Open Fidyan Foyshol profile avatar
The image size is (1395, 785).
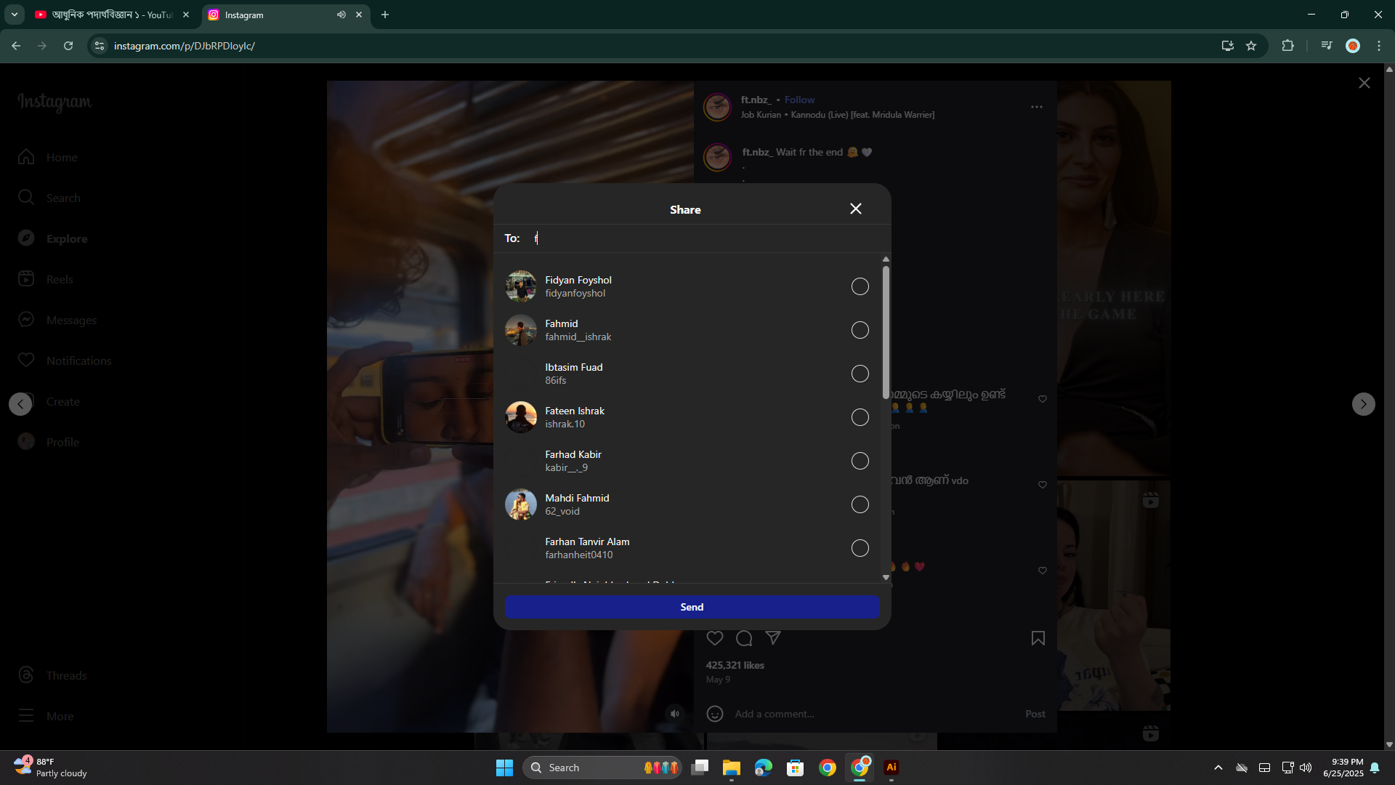[521, 286]
